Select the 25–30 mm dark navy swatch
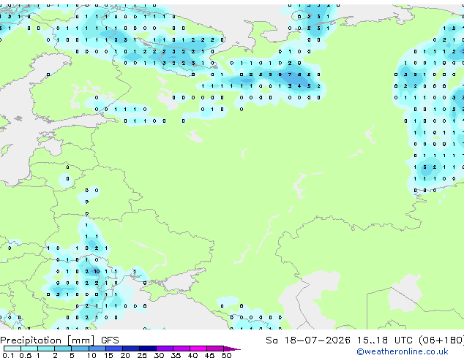464x358 pixels. tap(148, 349)
